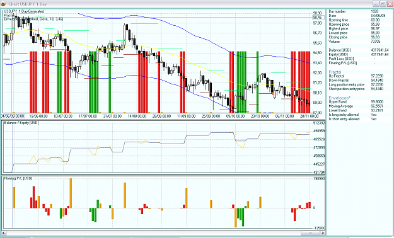The height and width of the screenshot is (238, 394).
Task: Click the USDJPY 1 Day Generated chart label
Action: [x=24, y=11]
